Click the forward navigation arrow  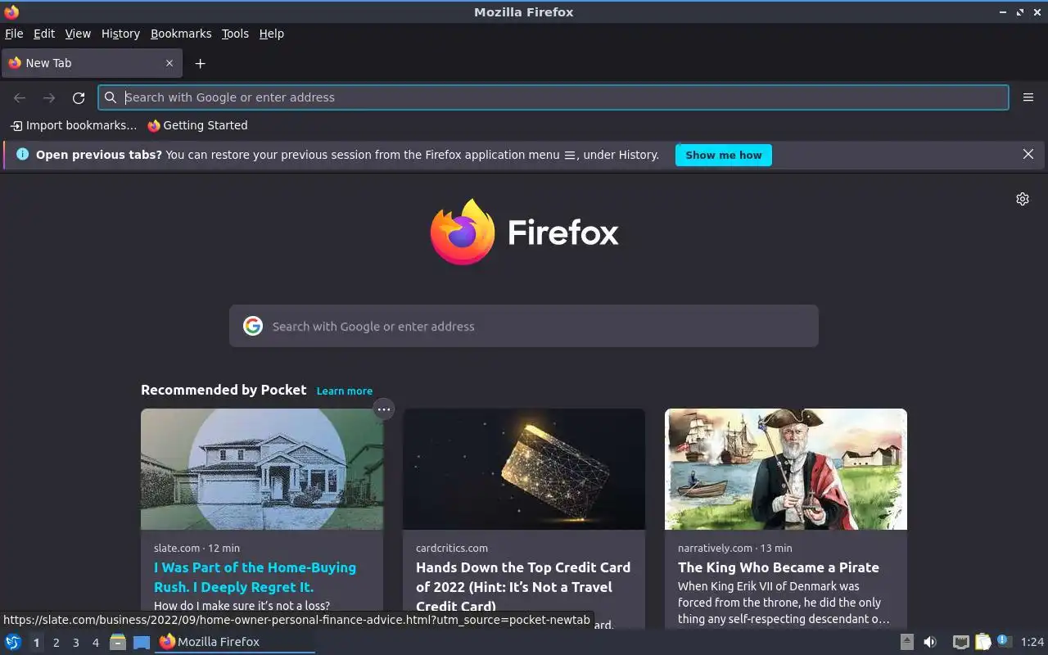[49, 97]
